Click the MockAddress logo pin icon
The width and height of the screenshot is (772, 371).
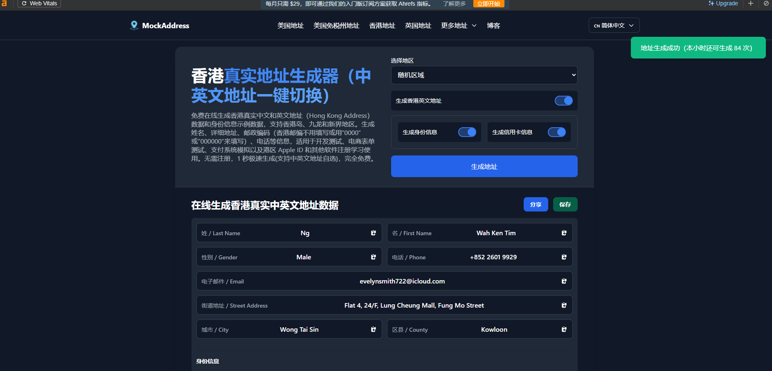click(x=134, y=25)
